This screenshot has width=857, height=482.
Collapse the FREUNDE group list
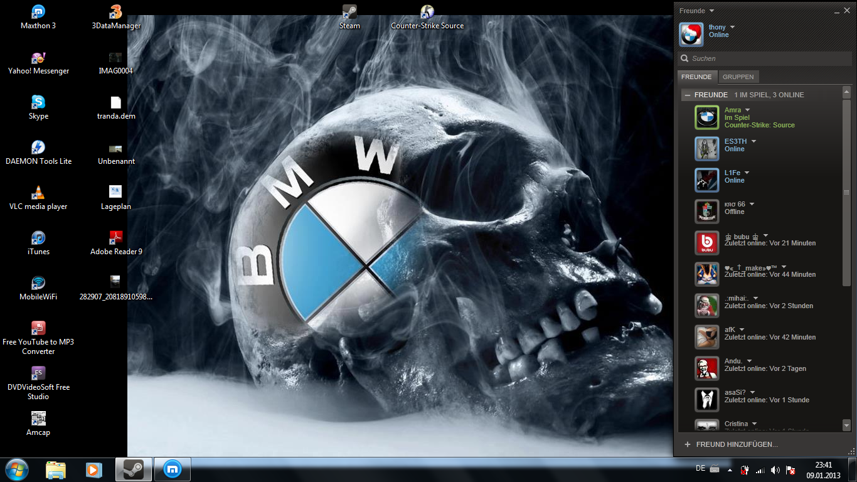[x=688, y=95]
